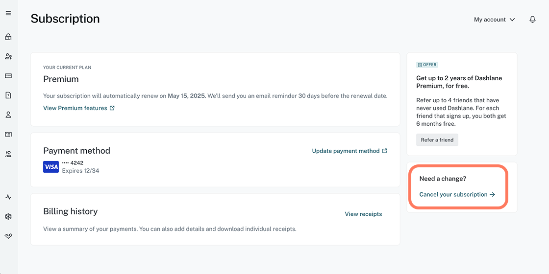Click the Expires 12/34 text
Viewport: 549px width, 274px height.
click(80, 171)
